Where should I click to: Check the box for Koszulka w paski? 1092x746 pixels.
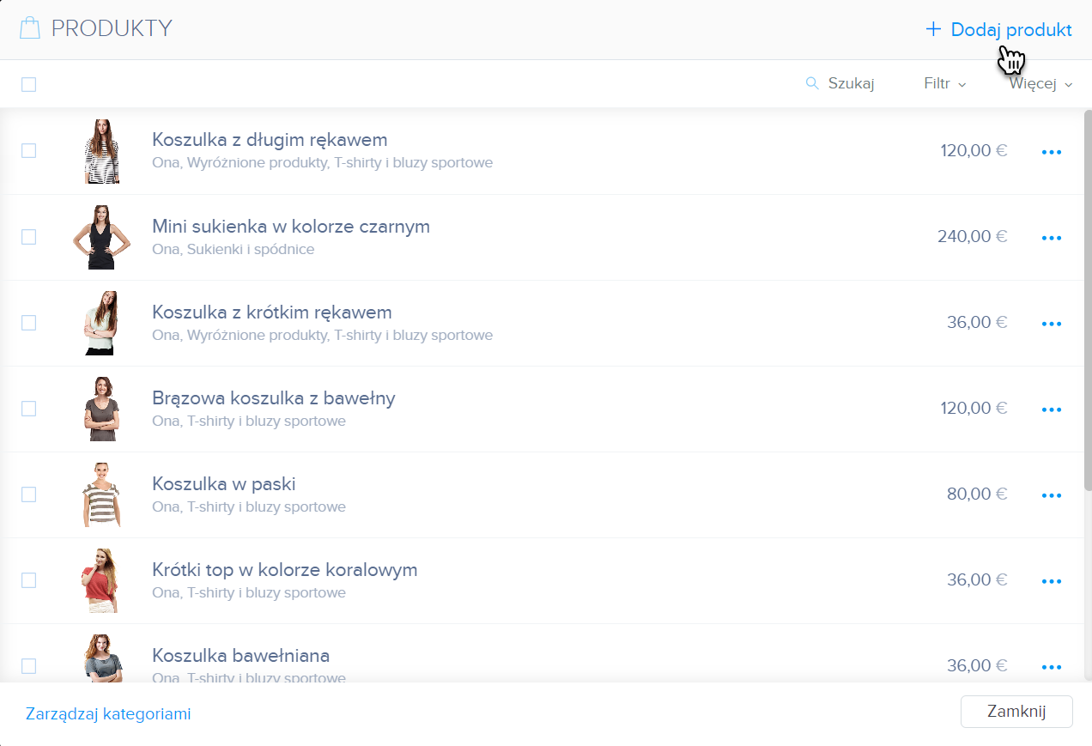tap(28, 494)
